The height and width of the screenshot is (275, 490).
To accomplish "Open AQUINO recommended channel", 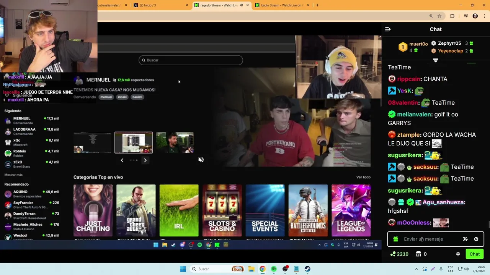I will [x=32, y=194].
